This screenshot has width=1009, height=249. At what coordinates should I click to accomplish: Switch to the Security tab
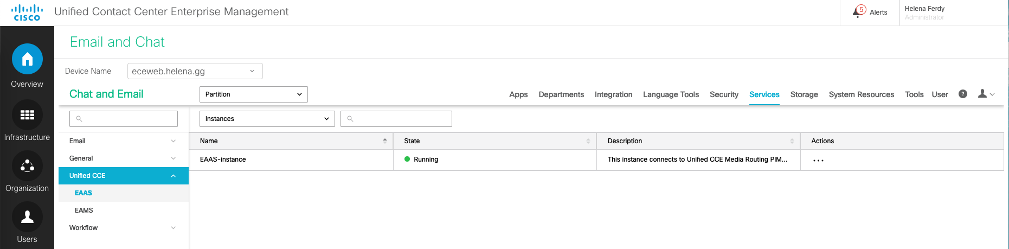[724, 94]
